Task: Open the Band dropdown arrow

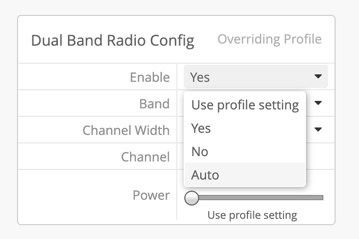Action: point(318,103)
